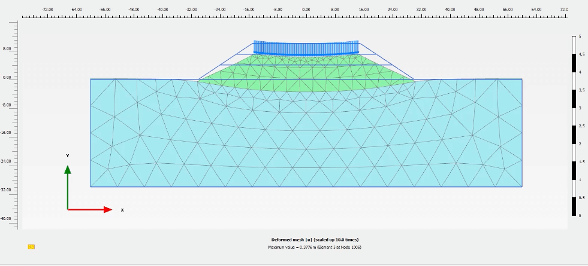Click the 0.00 mark on horizontal ruler
The image size is (588, 266).
coord(306,10)
